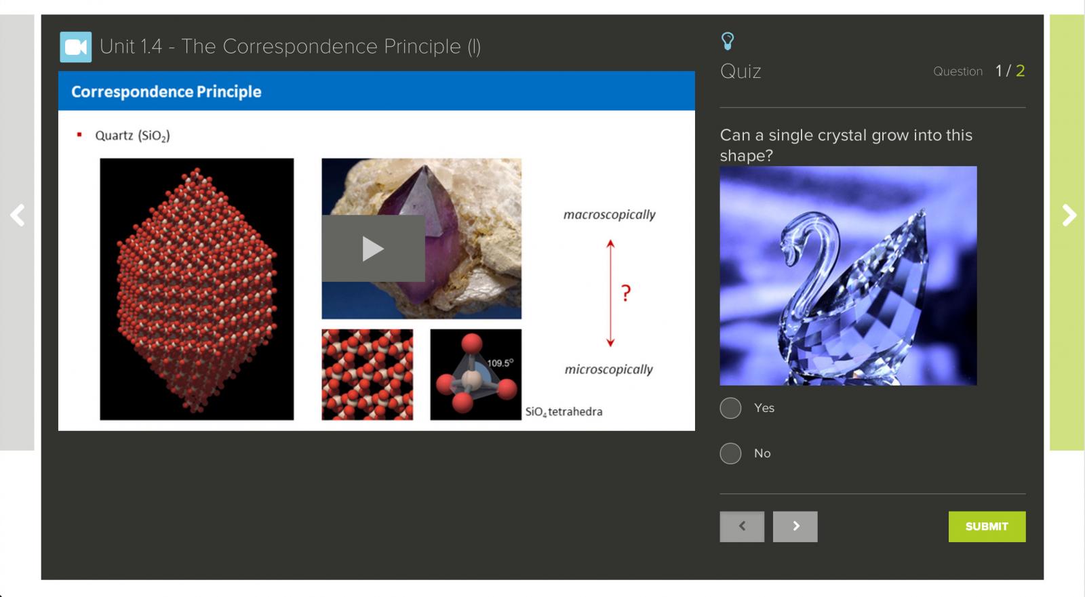The width and height of the screenshot is (1085, 597).
Task: Click the quartz atomic lattice model image
Action: point(197,289)
